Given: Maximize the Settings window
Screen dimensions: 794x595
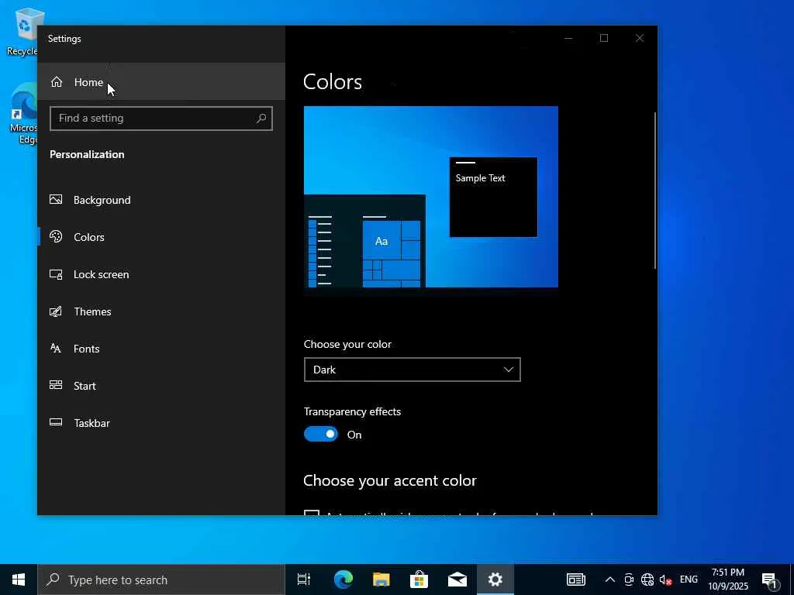Looking at the screenshot, I should click(604, 39).
